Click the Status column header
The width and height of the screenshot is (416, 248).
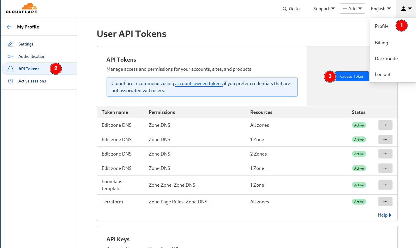(358, 112)
